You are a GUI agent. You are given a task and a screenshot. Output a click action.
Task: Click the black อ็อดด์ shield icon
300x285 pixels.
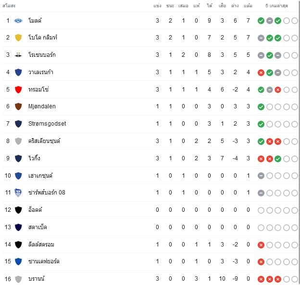coord(18,210)
